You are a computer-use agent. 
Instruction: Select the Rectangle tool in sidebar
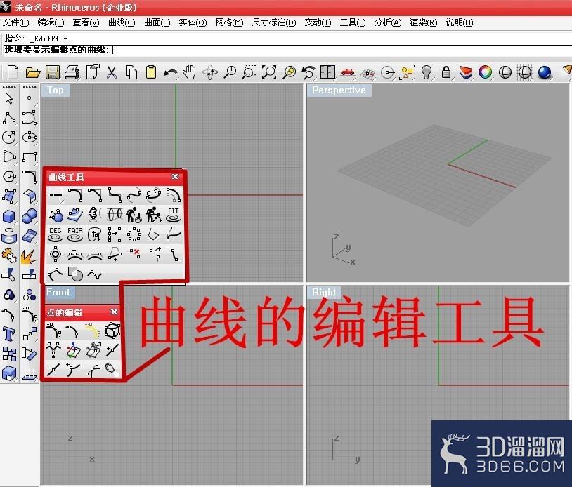30,157
